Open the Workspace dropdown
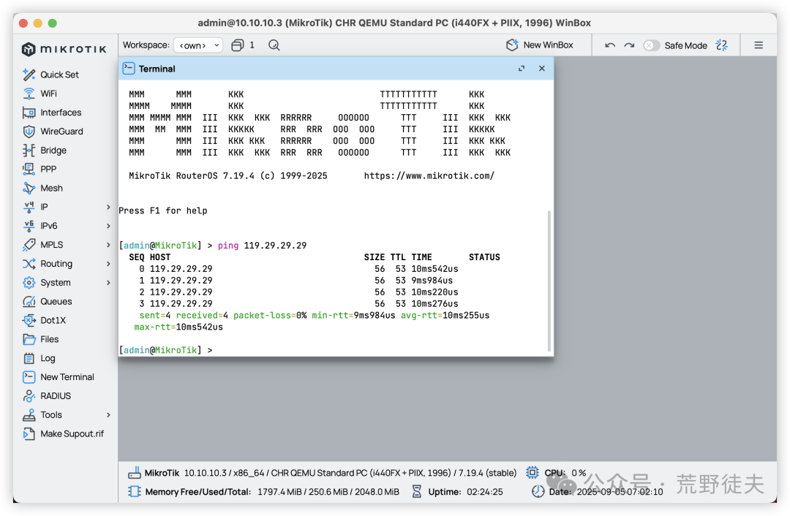Screen dimensions: 790x516 (198, 45)
